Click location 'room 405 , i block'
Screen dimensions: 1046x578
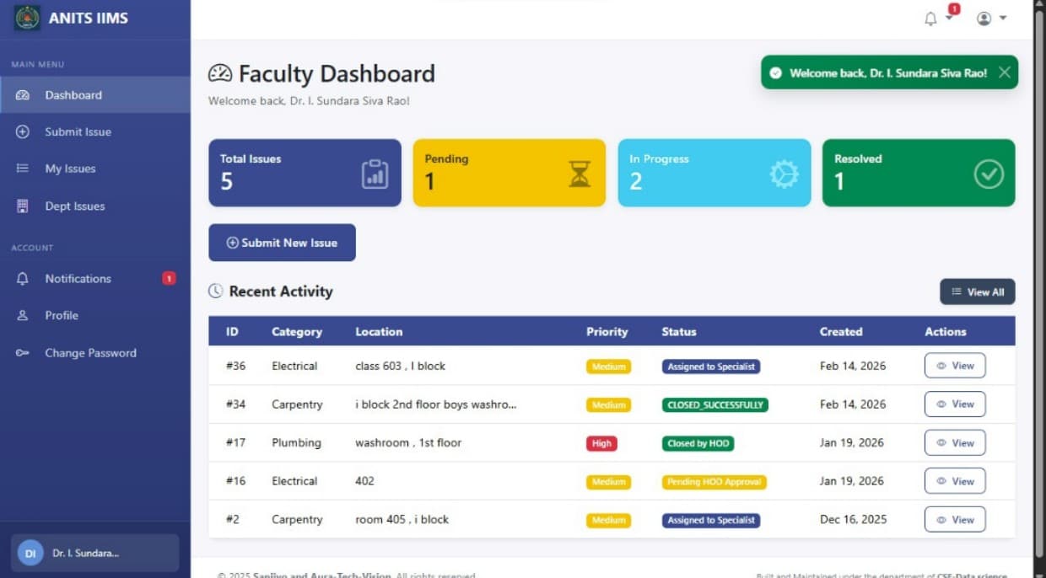(x=402, y=520)
